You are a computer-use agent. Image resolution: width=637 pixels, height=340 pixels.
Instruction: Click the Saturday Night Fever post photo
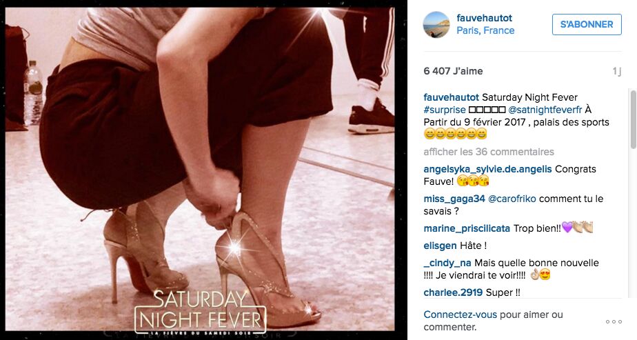coord(200,169)
